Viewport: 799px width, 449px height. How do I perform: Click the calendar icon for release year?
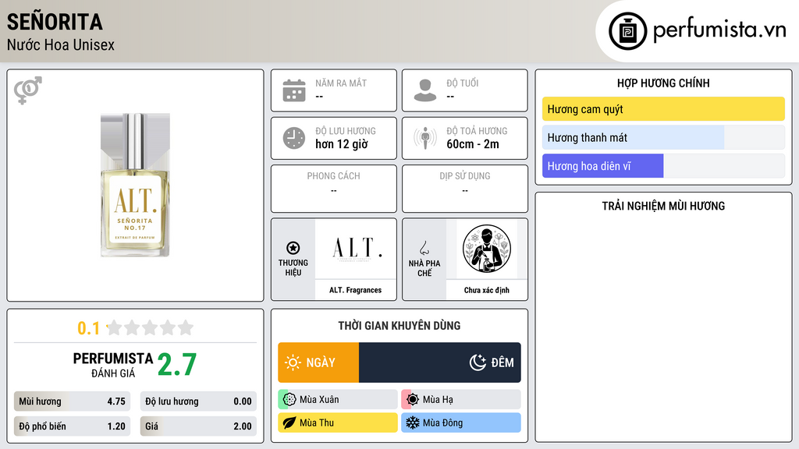(294, 90)
